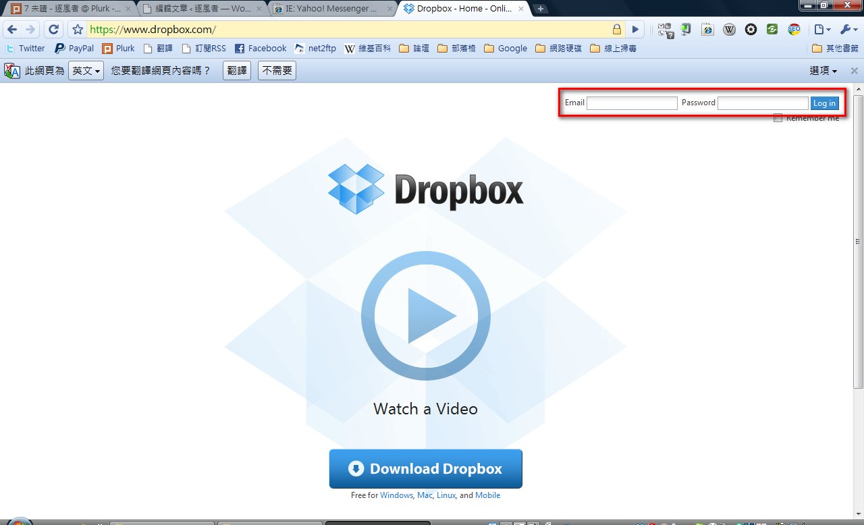Focus the Email input field

click(x=632, y=103)
